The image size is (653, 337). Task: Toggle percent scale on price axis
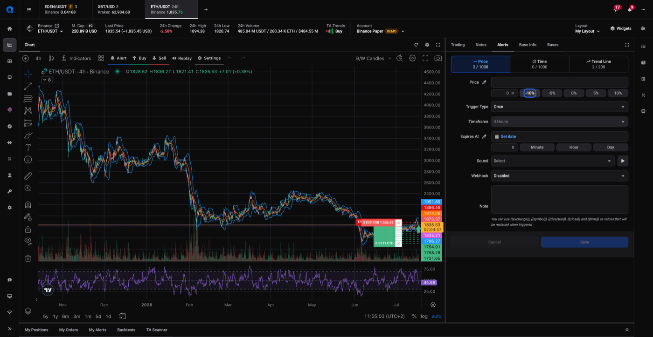click(x=414, y=316)
